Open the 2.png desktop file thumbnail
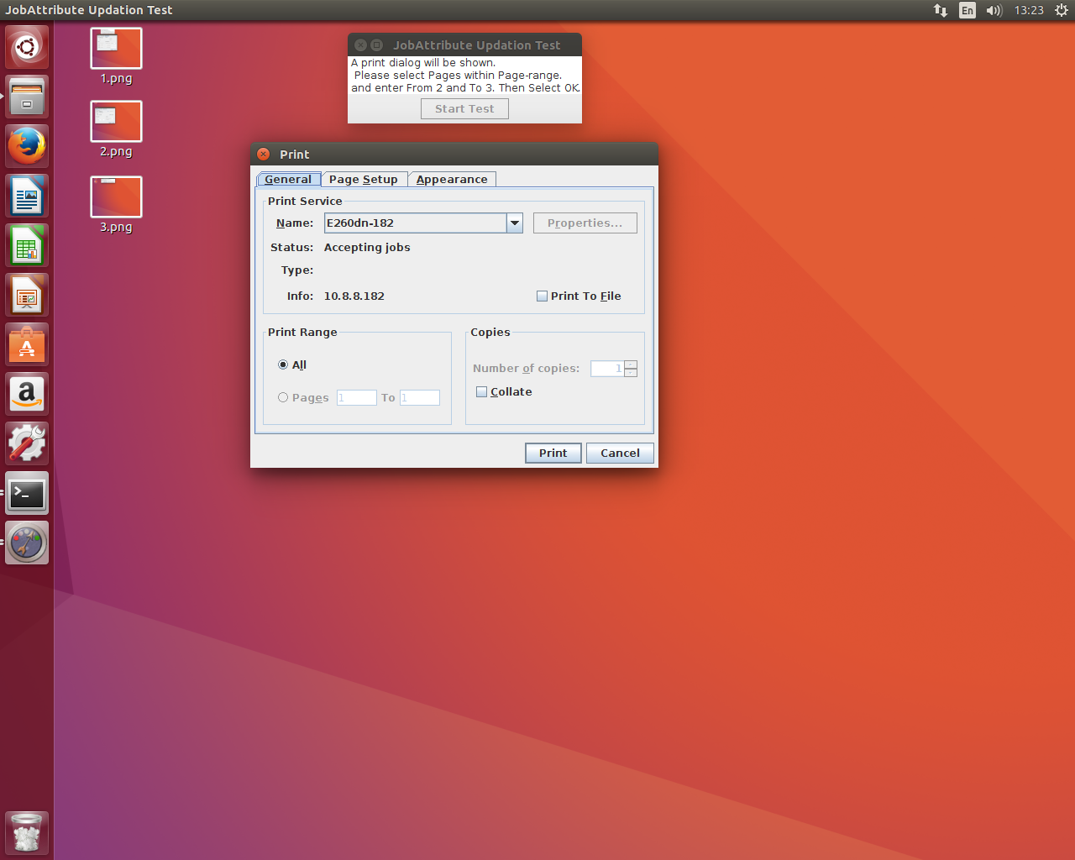This screenshot has width=1075, height=860. [x=116, y=123]
